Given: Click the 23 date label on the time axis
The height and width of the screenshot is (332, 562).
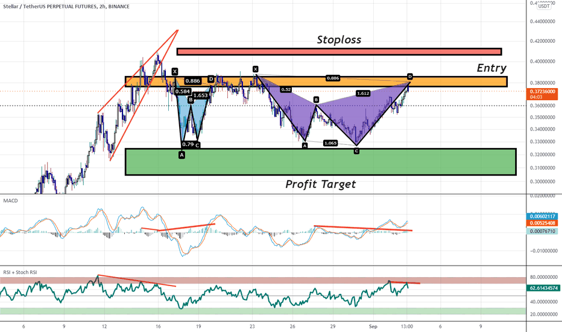Looking at the screenshot, I should point(252,326).
